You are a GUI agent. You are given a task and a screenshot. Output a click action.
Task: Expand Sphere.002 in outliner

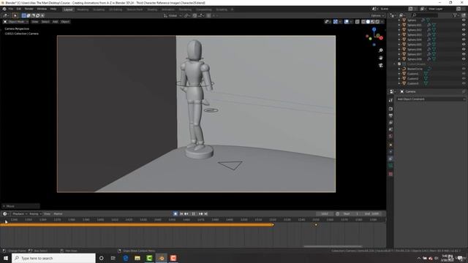pyautogui.click(x=399, y=30)
